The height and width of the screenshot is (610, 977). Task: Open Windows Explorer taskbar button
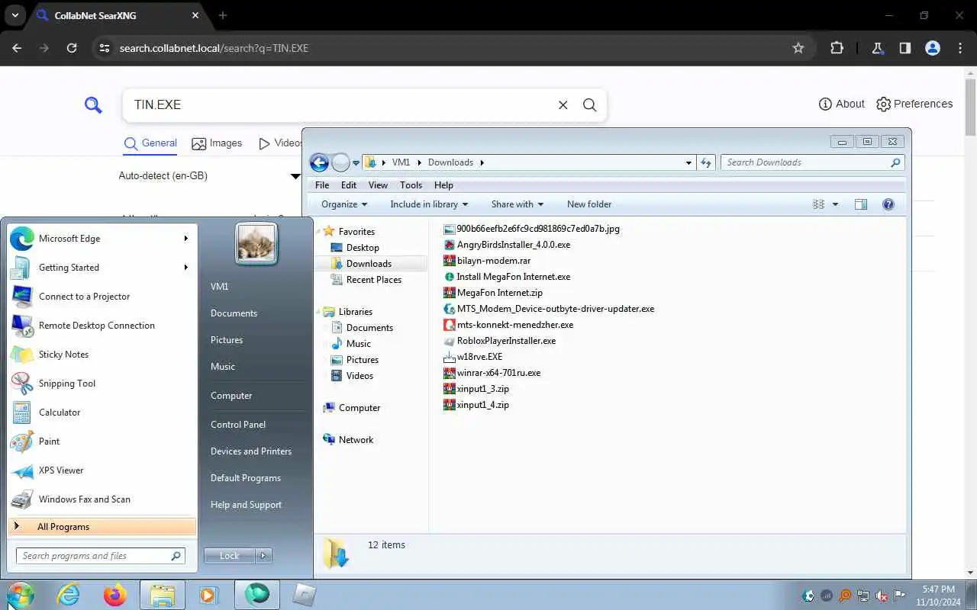162,594
